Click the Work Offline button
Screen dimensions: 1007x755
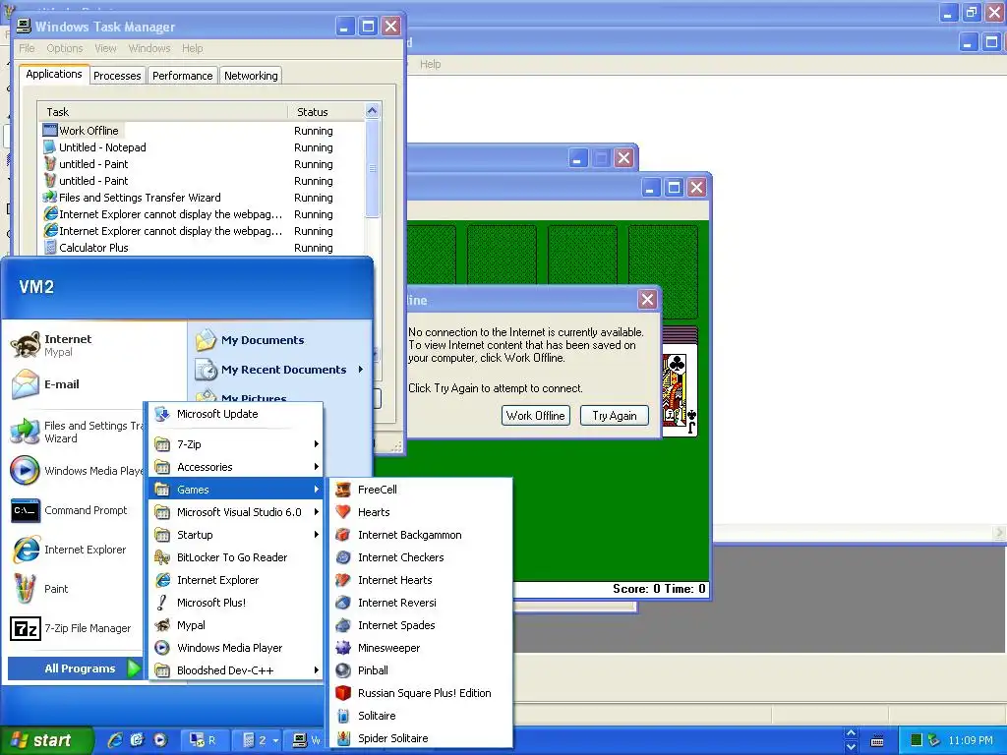tap(536, 416)
